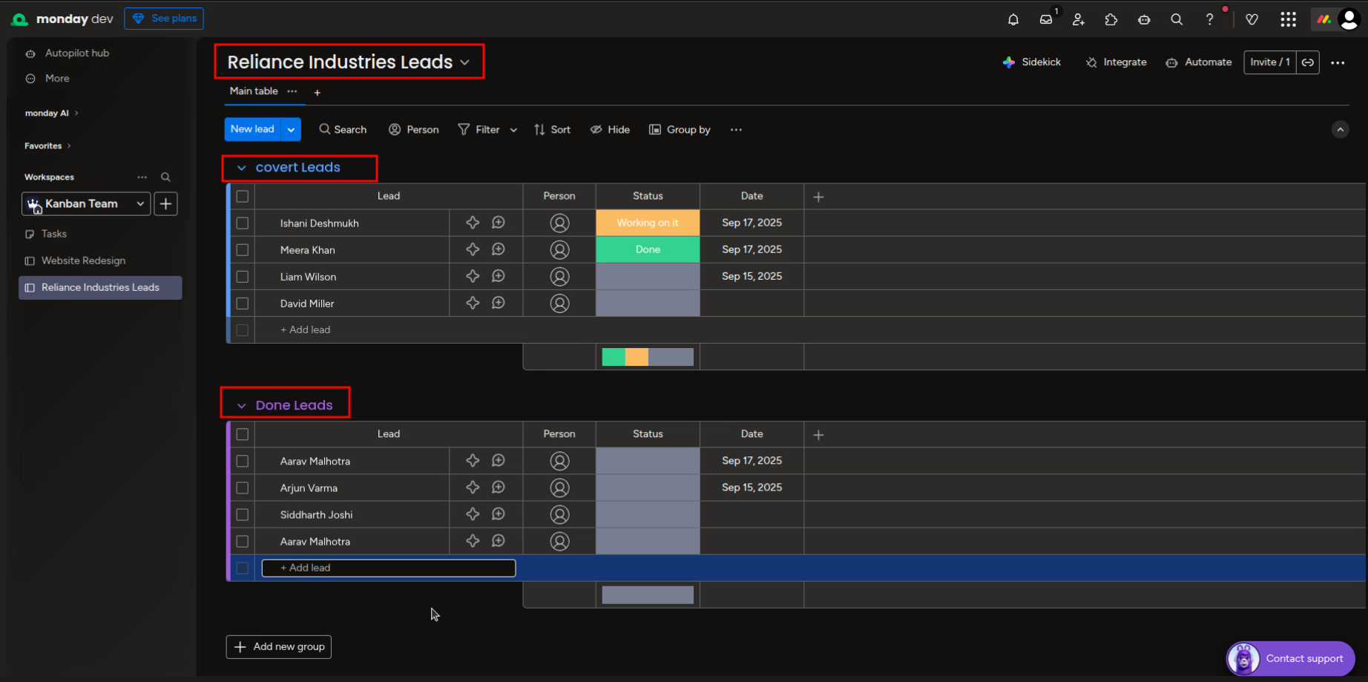The width and height of the screenshot is (1368, 682).
Task: Select all rows in Done Leads group
Action: pyautogui.click(x=243, y=434)
